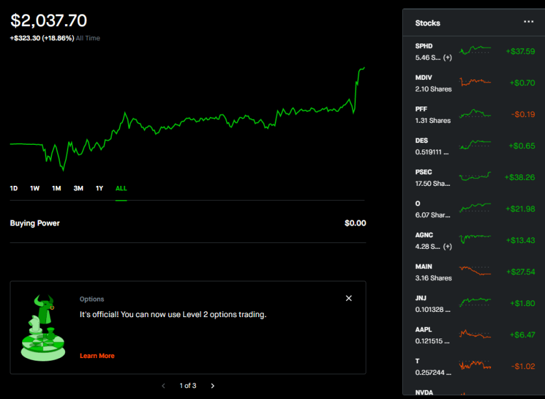This screenshot has height=399, width=545.
Task: Switch chart to 1M range
Action: [x=57, y=188]
